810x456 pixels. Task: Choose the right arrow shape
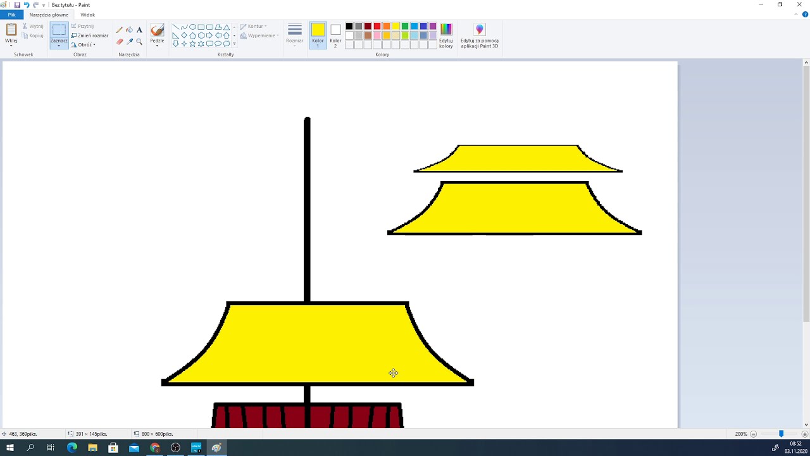pos(209,35)
